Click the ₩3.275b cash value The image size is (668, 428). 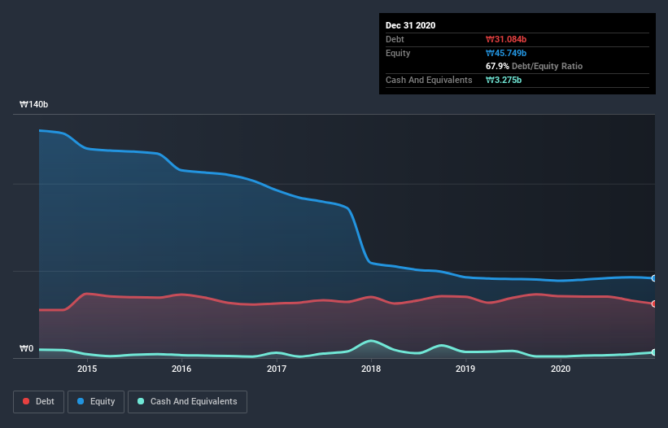(x=504, y=80)
